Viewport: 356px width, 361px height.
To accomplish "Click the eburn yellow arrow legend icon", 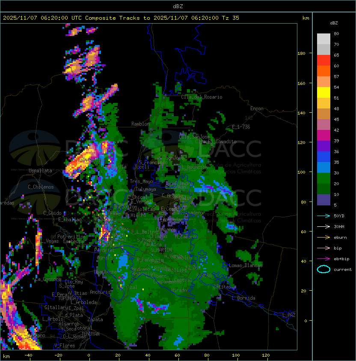I will tap(323, 238).
